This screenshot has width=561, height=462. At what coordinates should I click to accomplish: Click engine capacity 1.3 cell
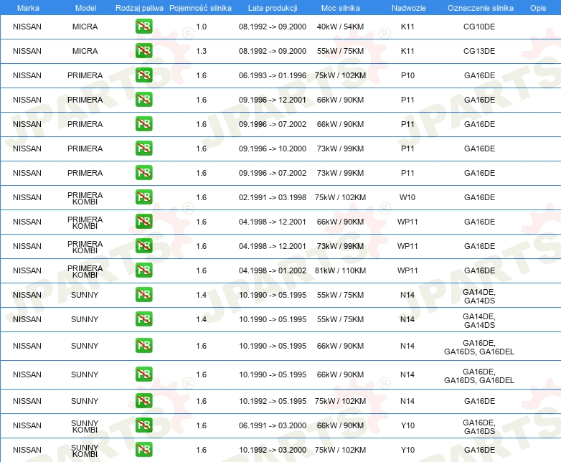(x=201, y=51)
